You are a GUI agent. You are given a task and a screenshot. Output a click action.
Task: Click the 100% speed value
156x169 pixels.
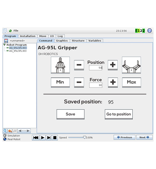[x=89, y=138]
